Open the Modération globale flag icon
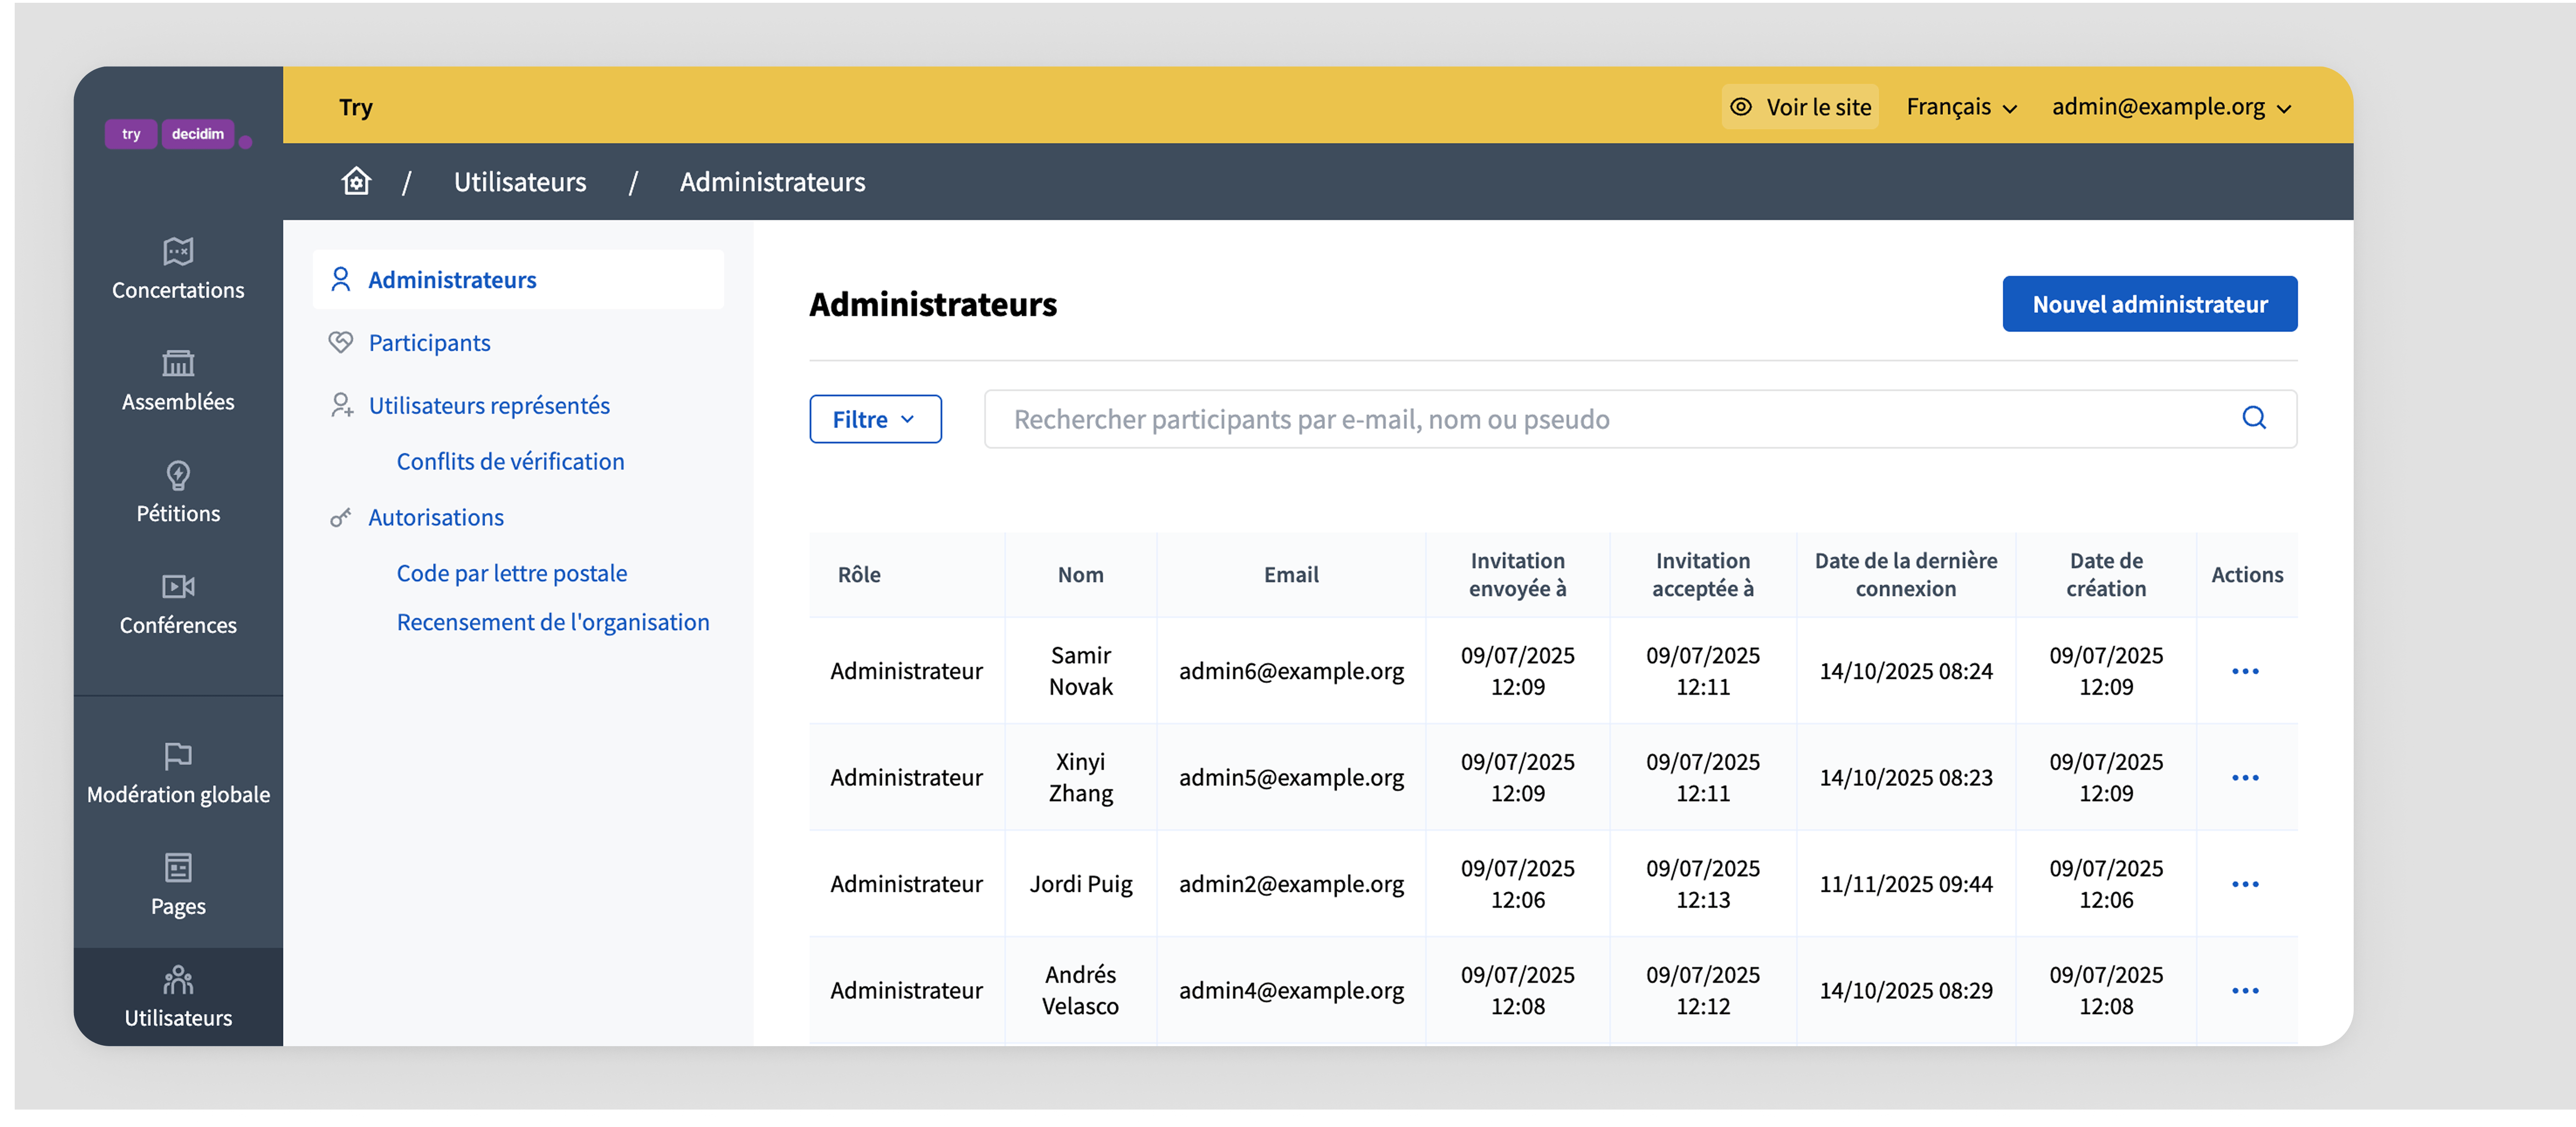Screen dimensions: 2576x1127 [178, 756]
